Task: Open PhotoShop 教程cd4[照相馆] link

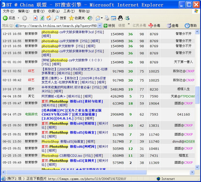Action: [73, 124]
